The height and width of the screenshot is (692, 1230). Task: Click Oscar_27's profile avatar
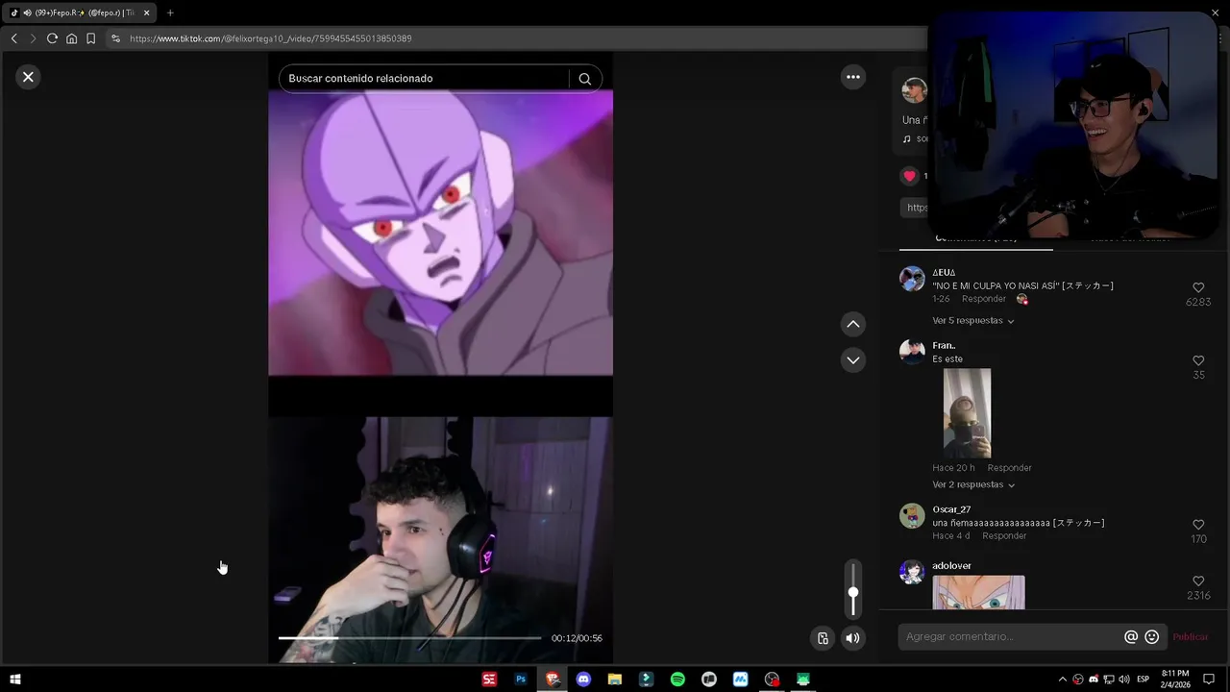912,516
